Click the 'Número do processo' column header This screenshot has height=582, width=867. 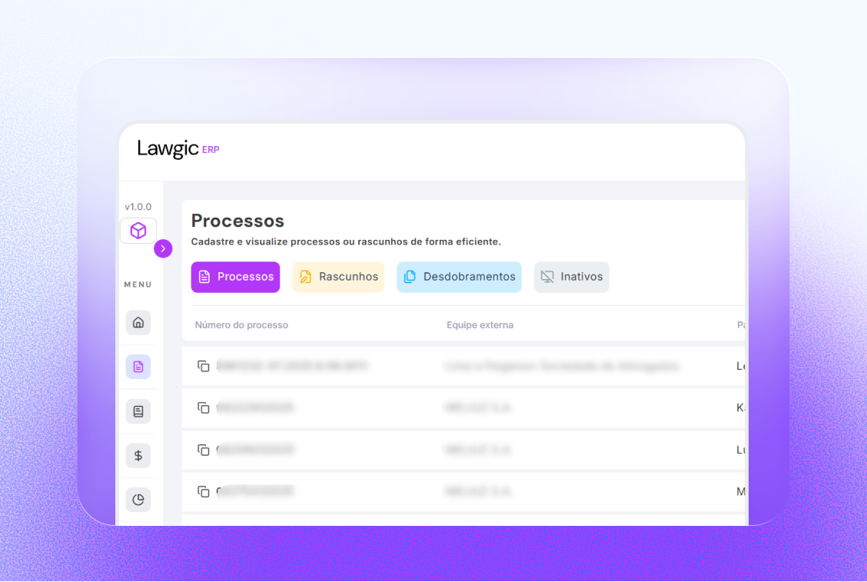click(241, 324)
